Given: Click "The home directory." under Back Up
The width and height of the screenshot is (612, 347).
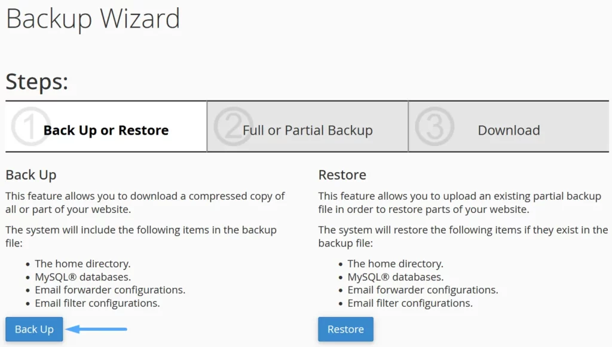Looking at the screenshot, I should [x=82, y=263].
